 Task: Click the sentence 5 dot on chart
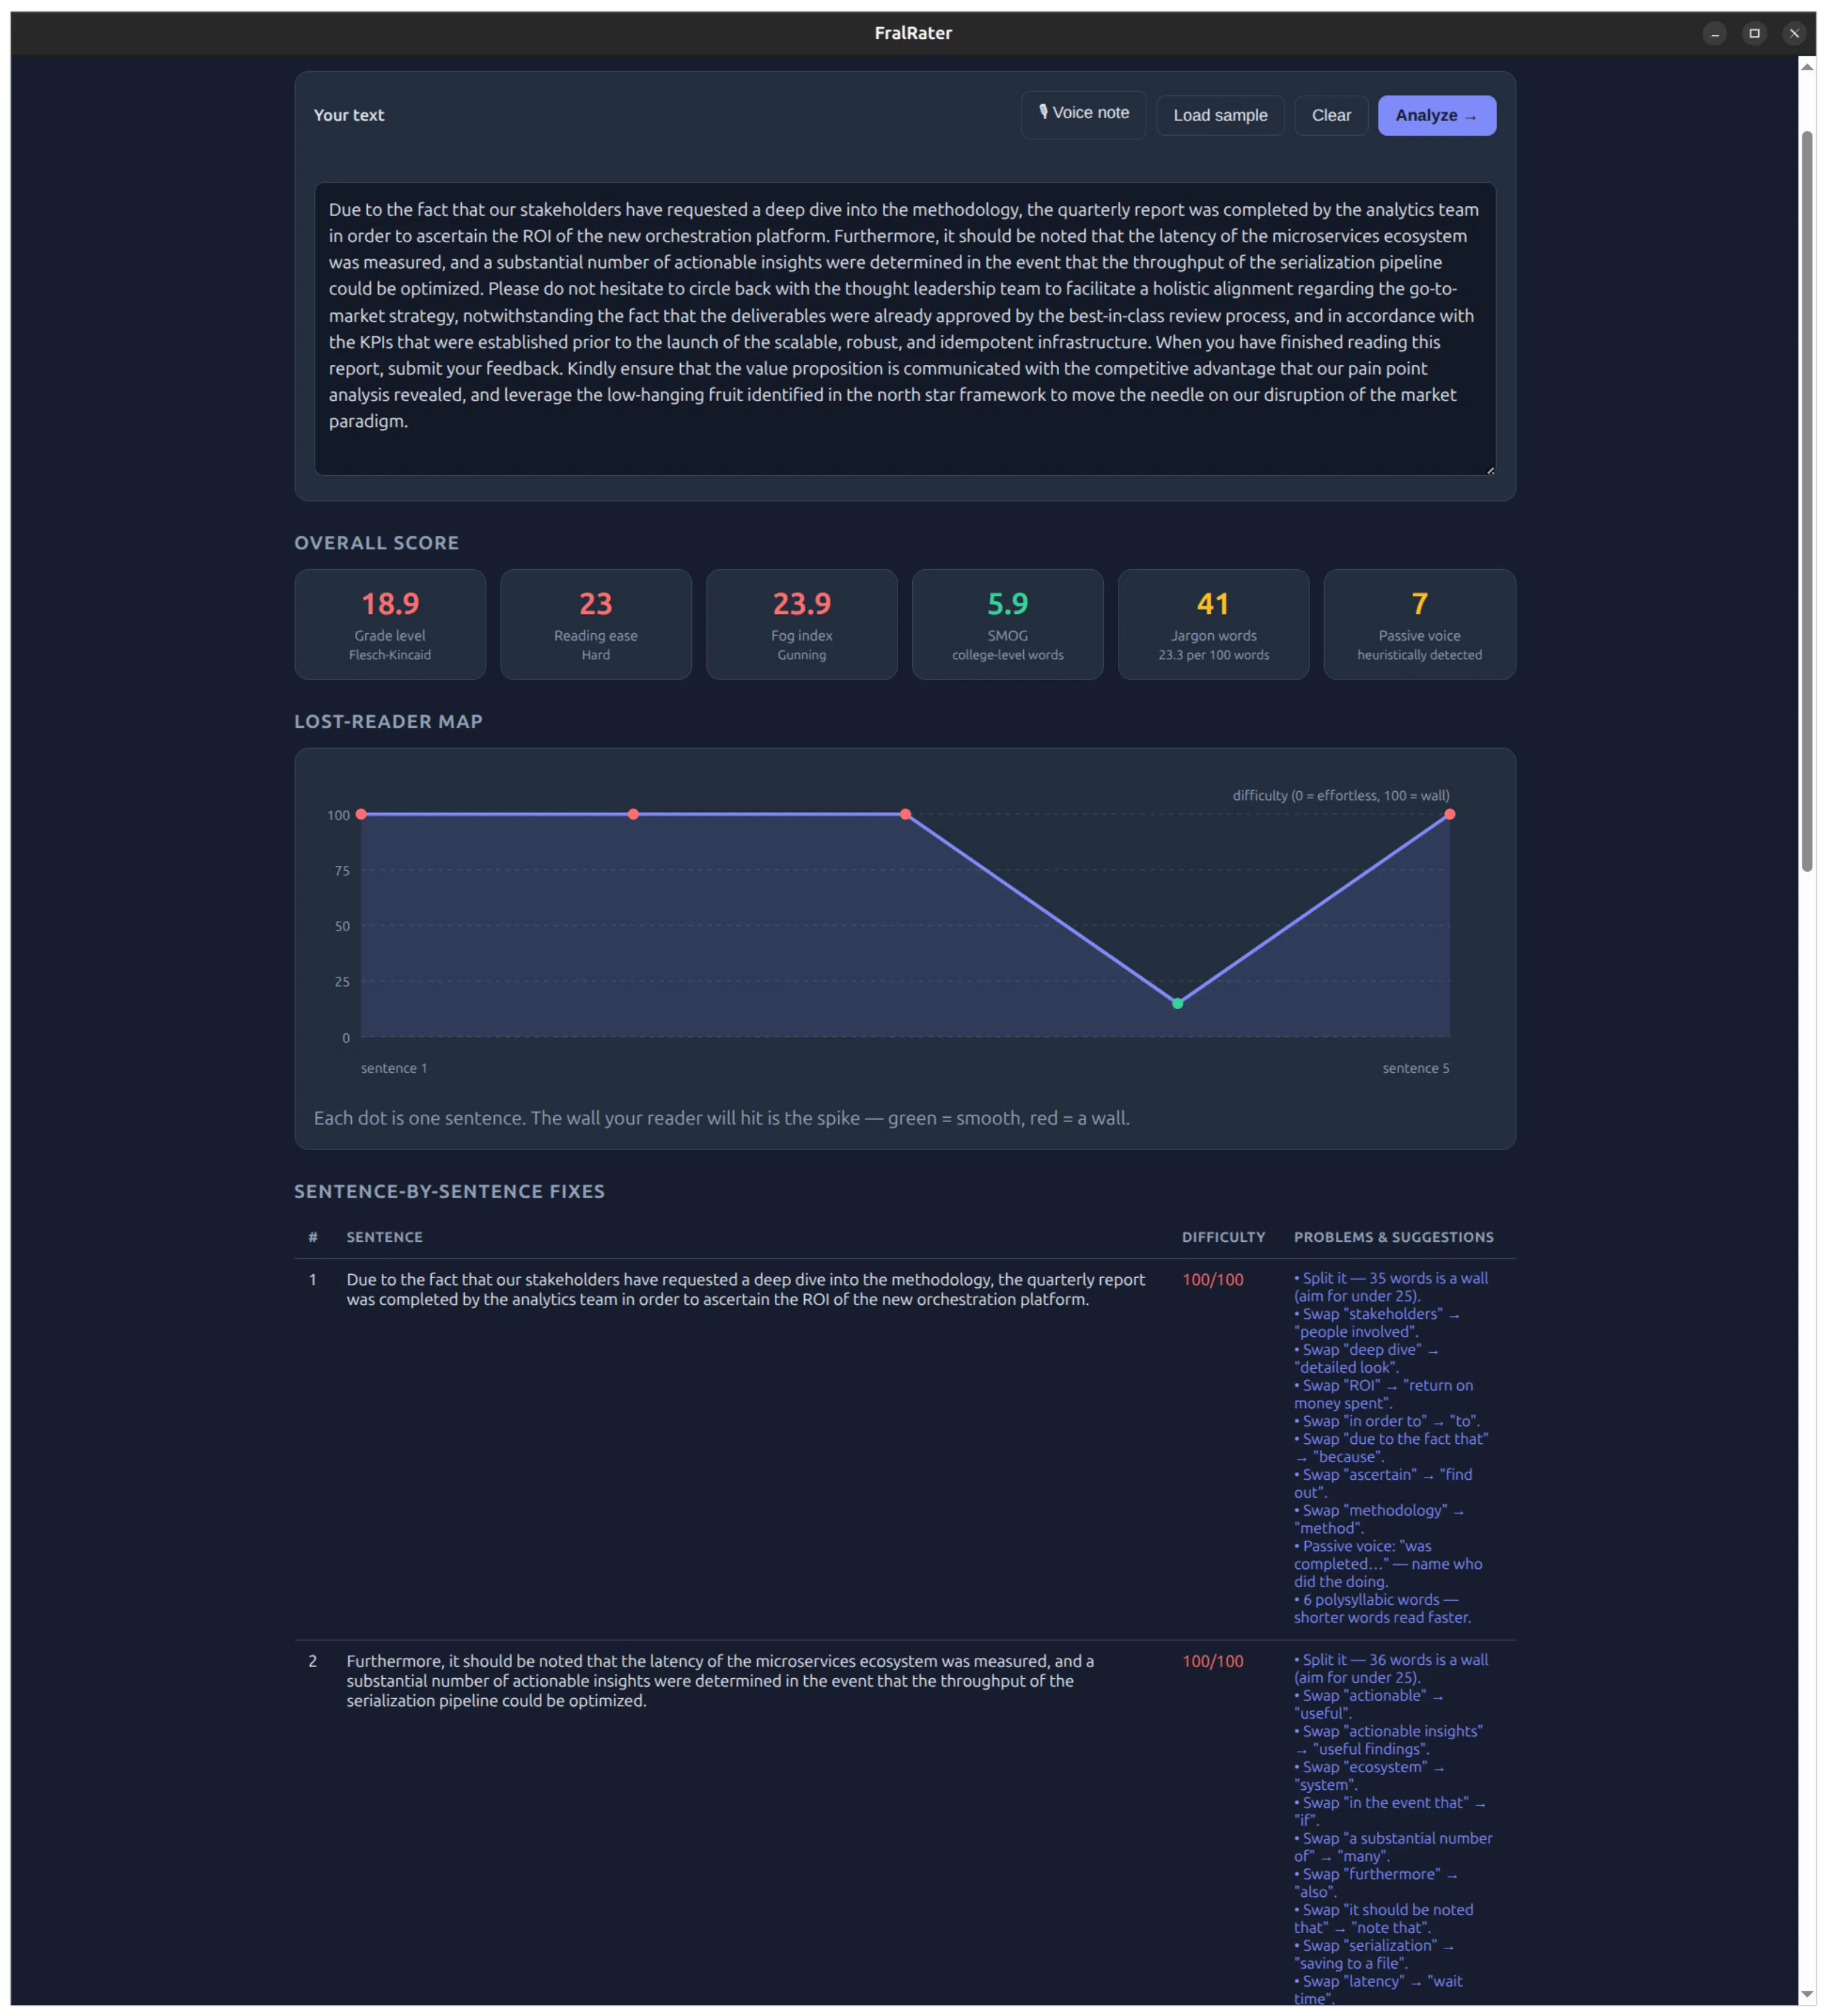pos(1449,814)
